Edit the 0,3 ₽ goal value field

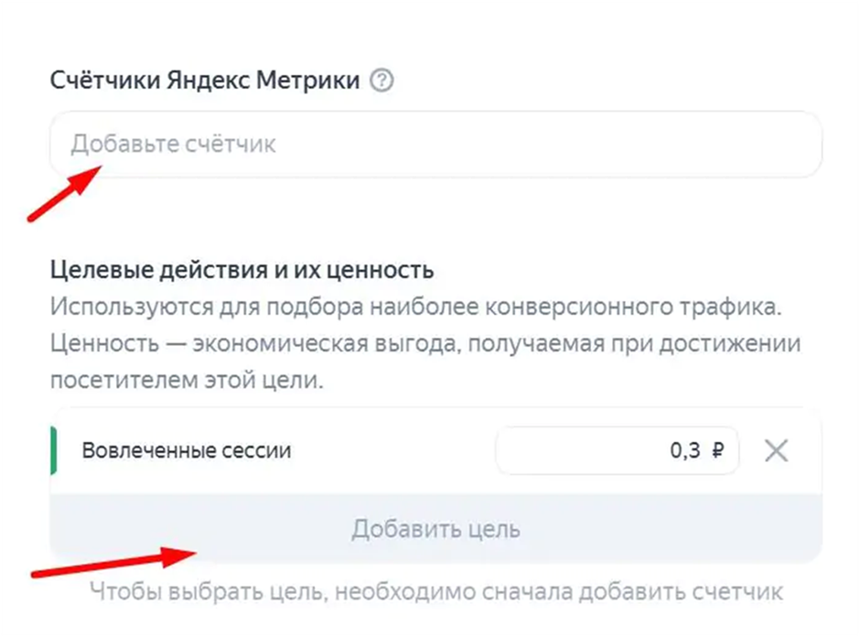click(617, 450)
